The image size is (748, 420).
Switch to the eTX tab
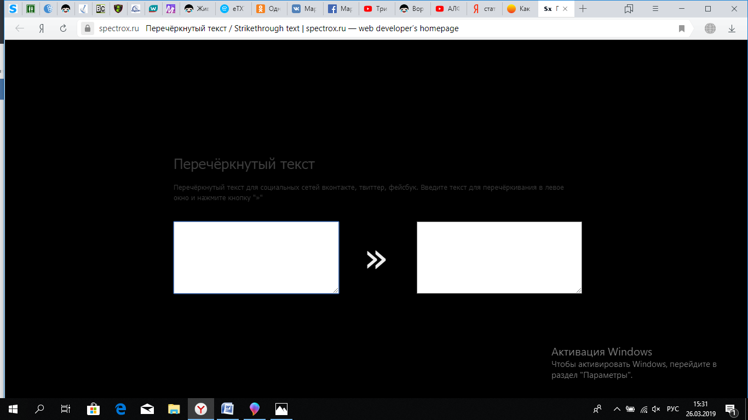[233, 9]
